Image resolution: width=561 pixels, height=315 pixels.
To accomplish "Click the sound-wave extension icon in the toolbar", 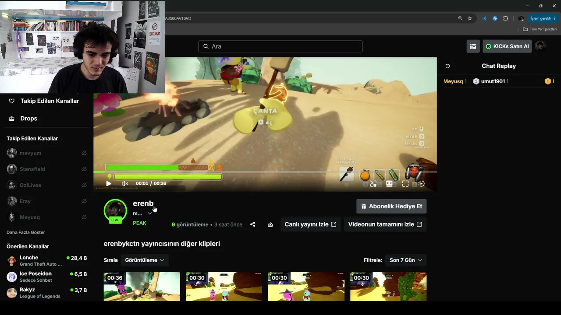I will point(484,18).
